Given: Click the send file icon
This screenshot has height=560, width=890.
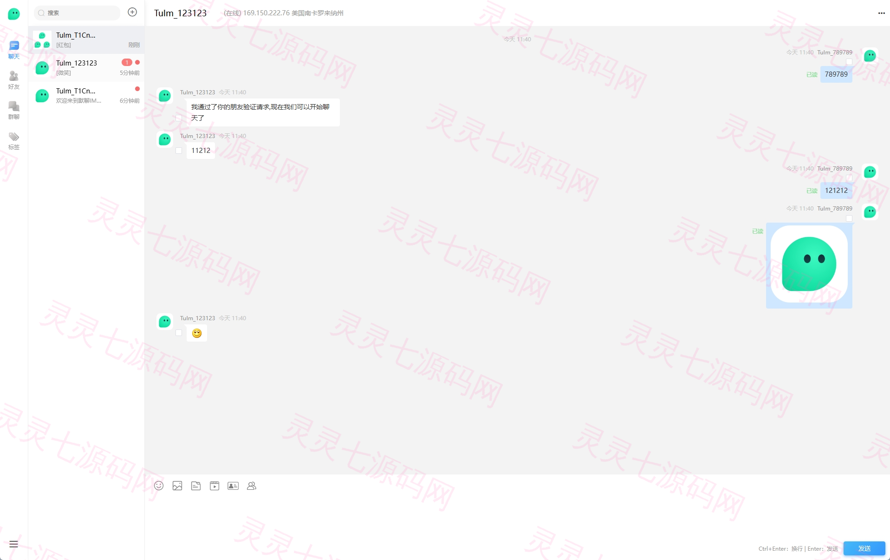Looking at the screenshot, I should click(196, 486).
